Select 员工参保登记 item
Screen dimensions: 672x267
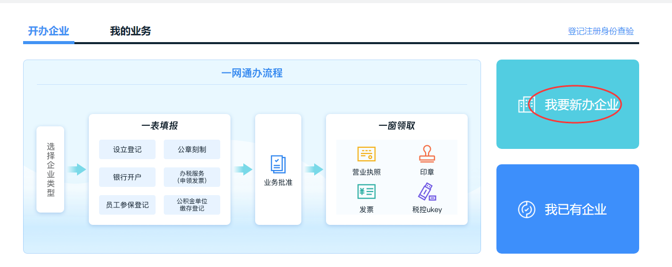[x=127, y=205]
